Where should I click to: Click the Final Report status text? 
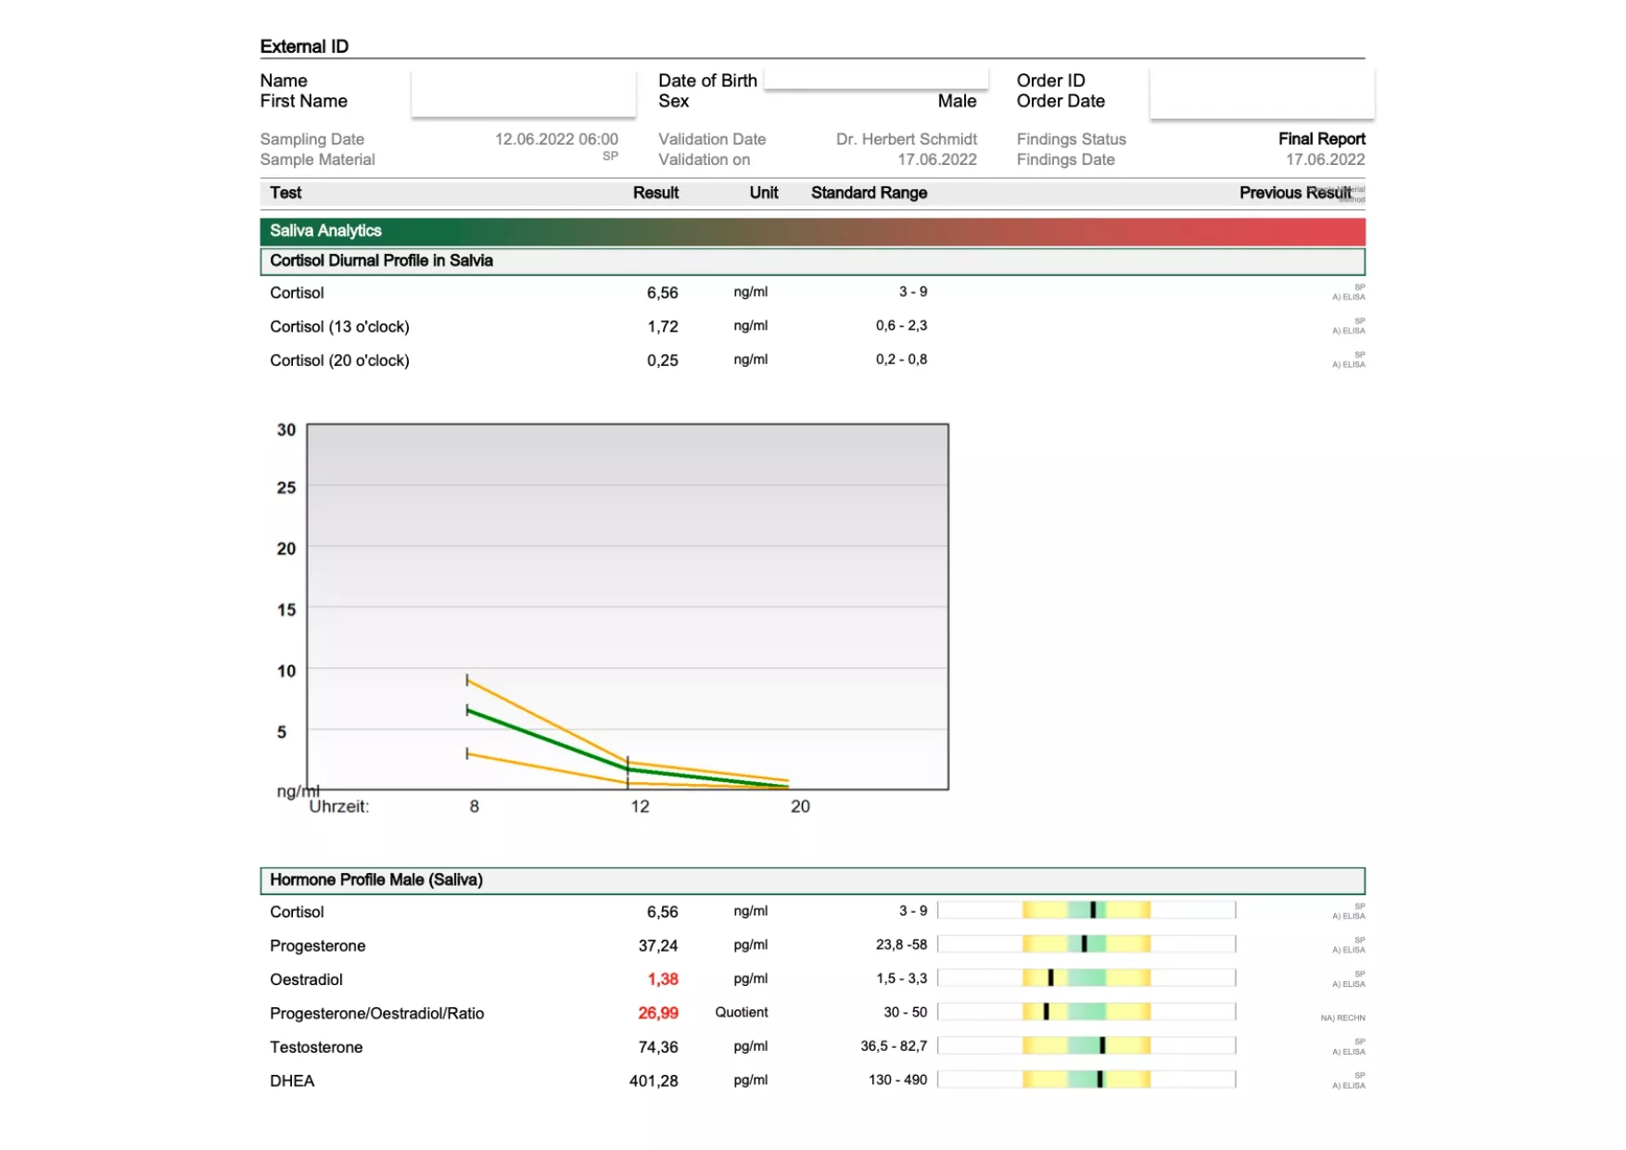coord(1321,139)
